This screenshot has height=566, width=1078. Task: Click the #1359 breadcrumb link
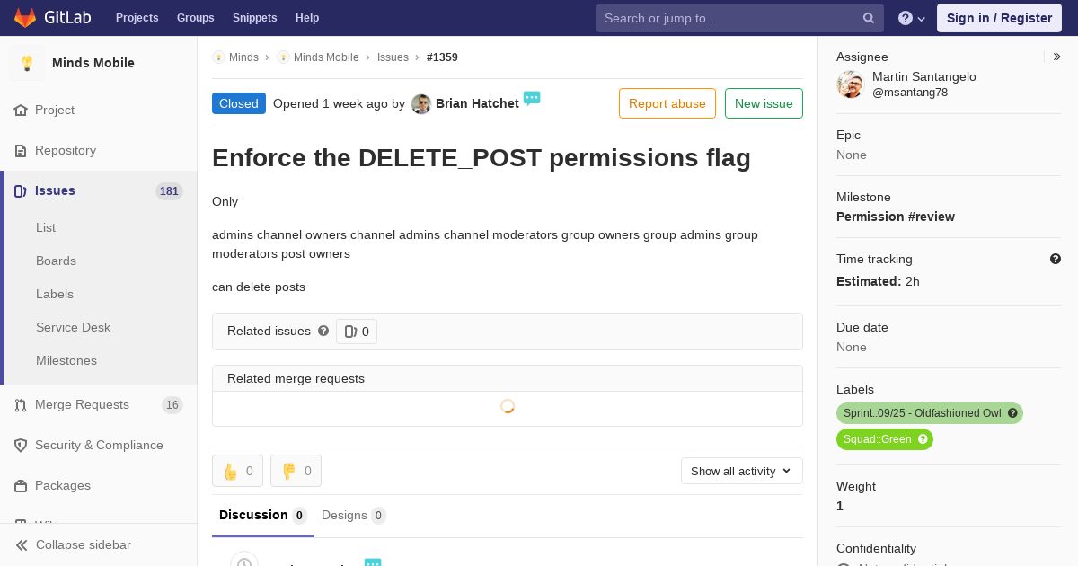tap(442, 57)
